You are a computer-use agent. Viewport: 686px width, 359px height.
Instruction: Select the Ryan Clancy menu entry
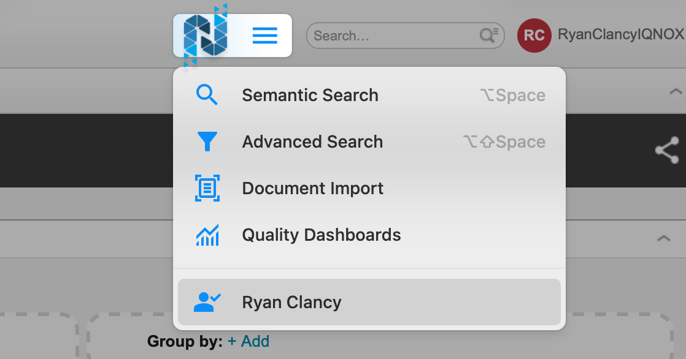(291, 302)
